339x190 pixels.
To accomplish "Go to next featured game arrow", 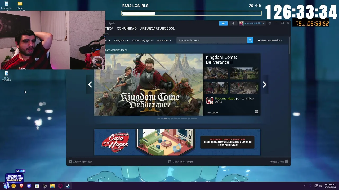I will [264, 84].
